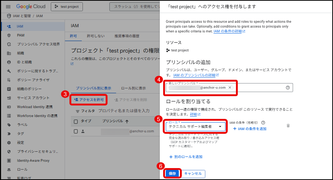Click help icon next to IAM の条件
333x180 pixels.
click(263, 122)
